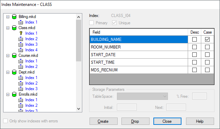Viewport: 220px width, 129px height.
Task: Enable the Case checkbox for START_TIME
Action: 207,62
